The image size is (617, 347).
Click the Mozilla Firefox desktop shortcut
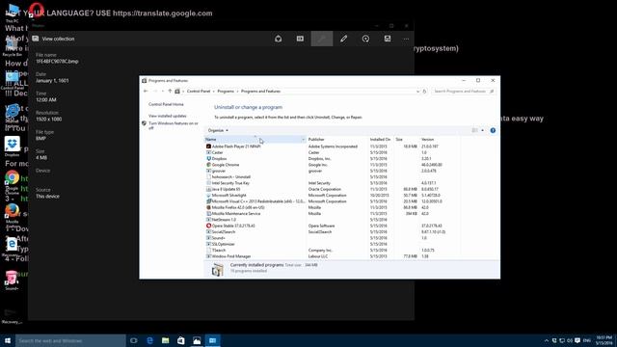pyautogui.click(x=13, y=214)
